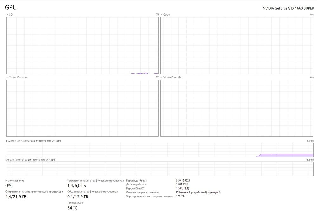Click the dedicated GPU memory graph
The width and height of the screenshot is (317, 213).
tap(160, 150)
